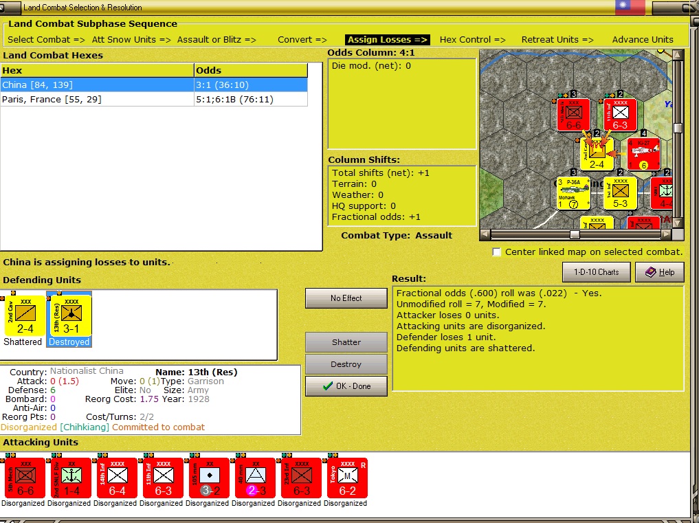Click the Fractional odds: +1 line
699x523 pixels.
[376, 216]
